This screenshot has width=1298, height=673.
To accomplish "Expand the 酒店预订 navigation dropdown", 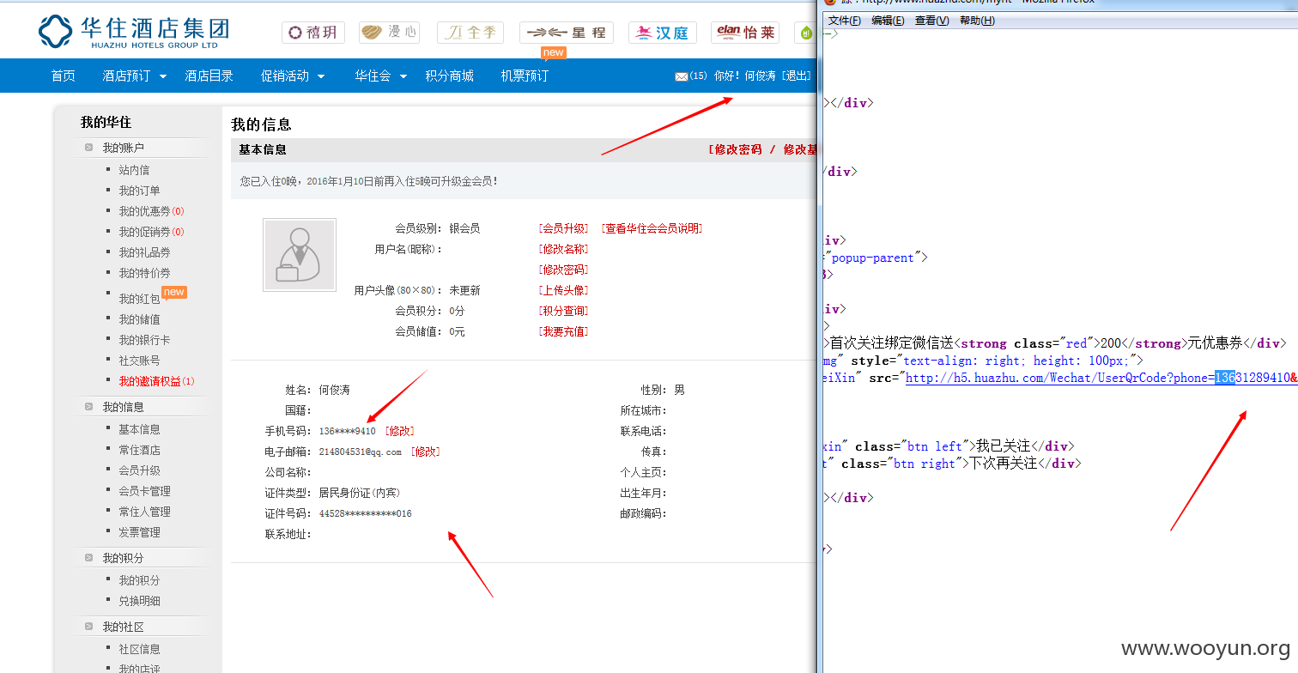I will 162,76.
